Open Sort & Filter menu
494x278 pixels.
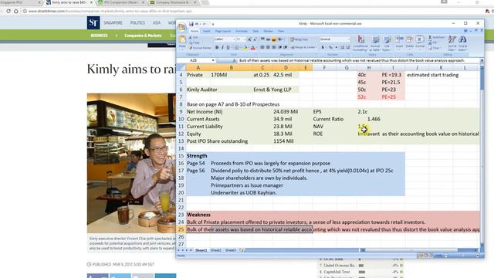click(452, 43)
